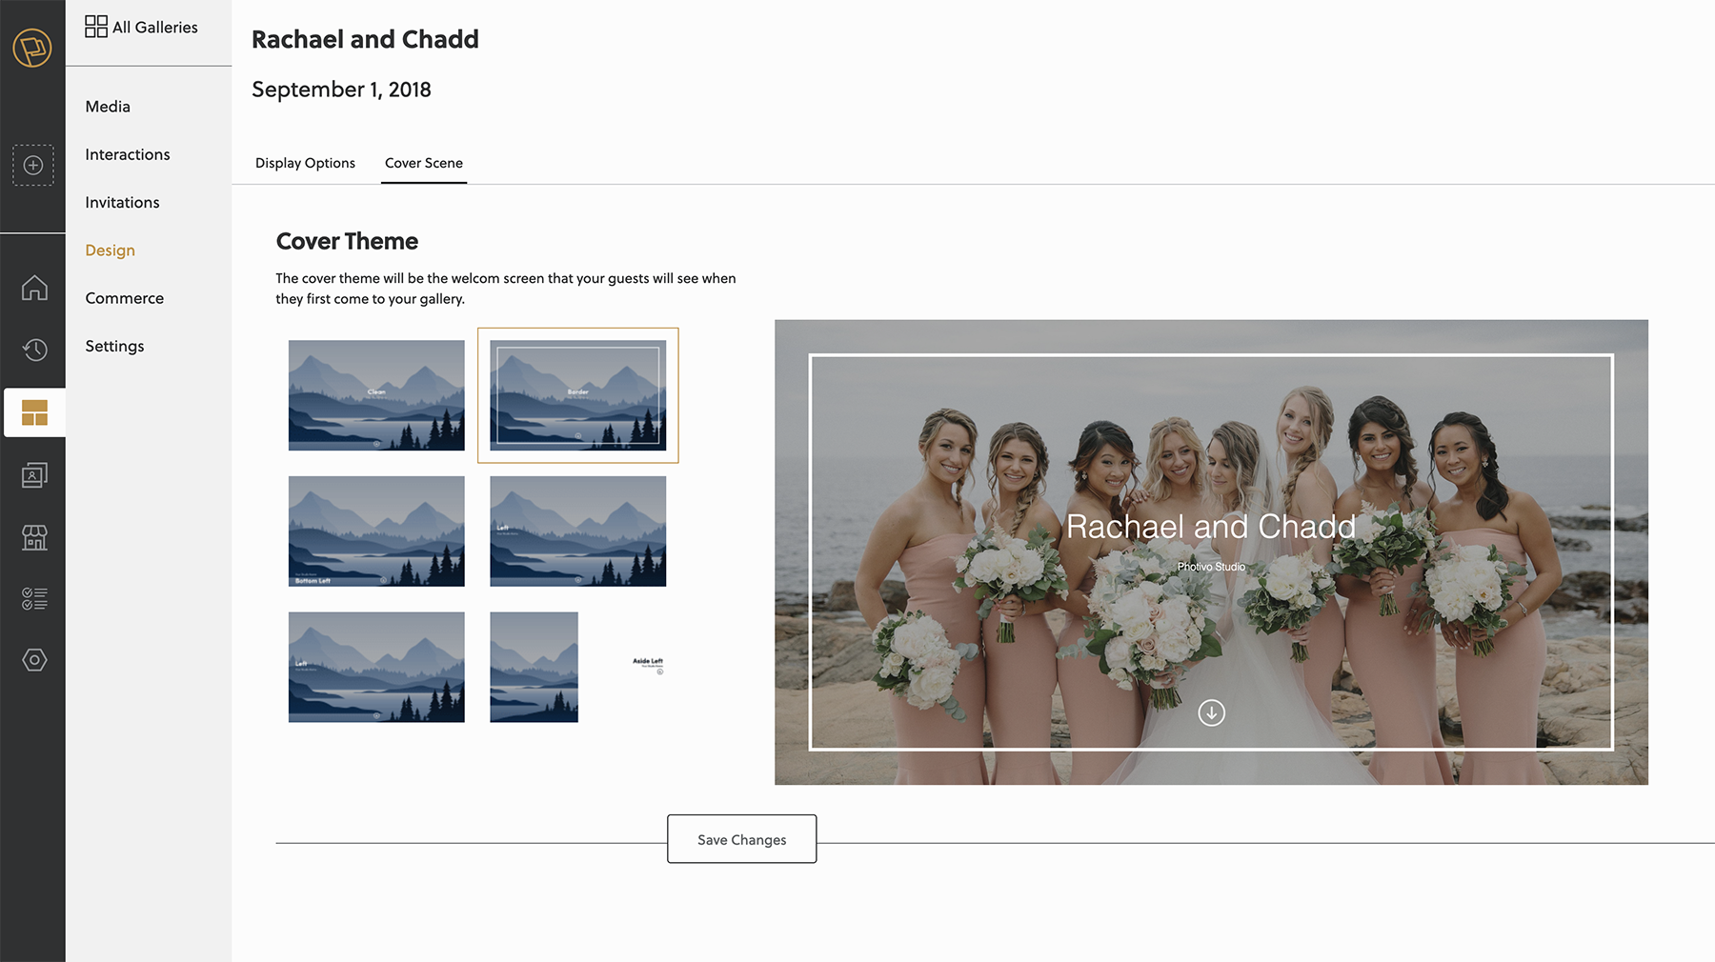Open the checklist icon in the sidebar

point(34,598)
